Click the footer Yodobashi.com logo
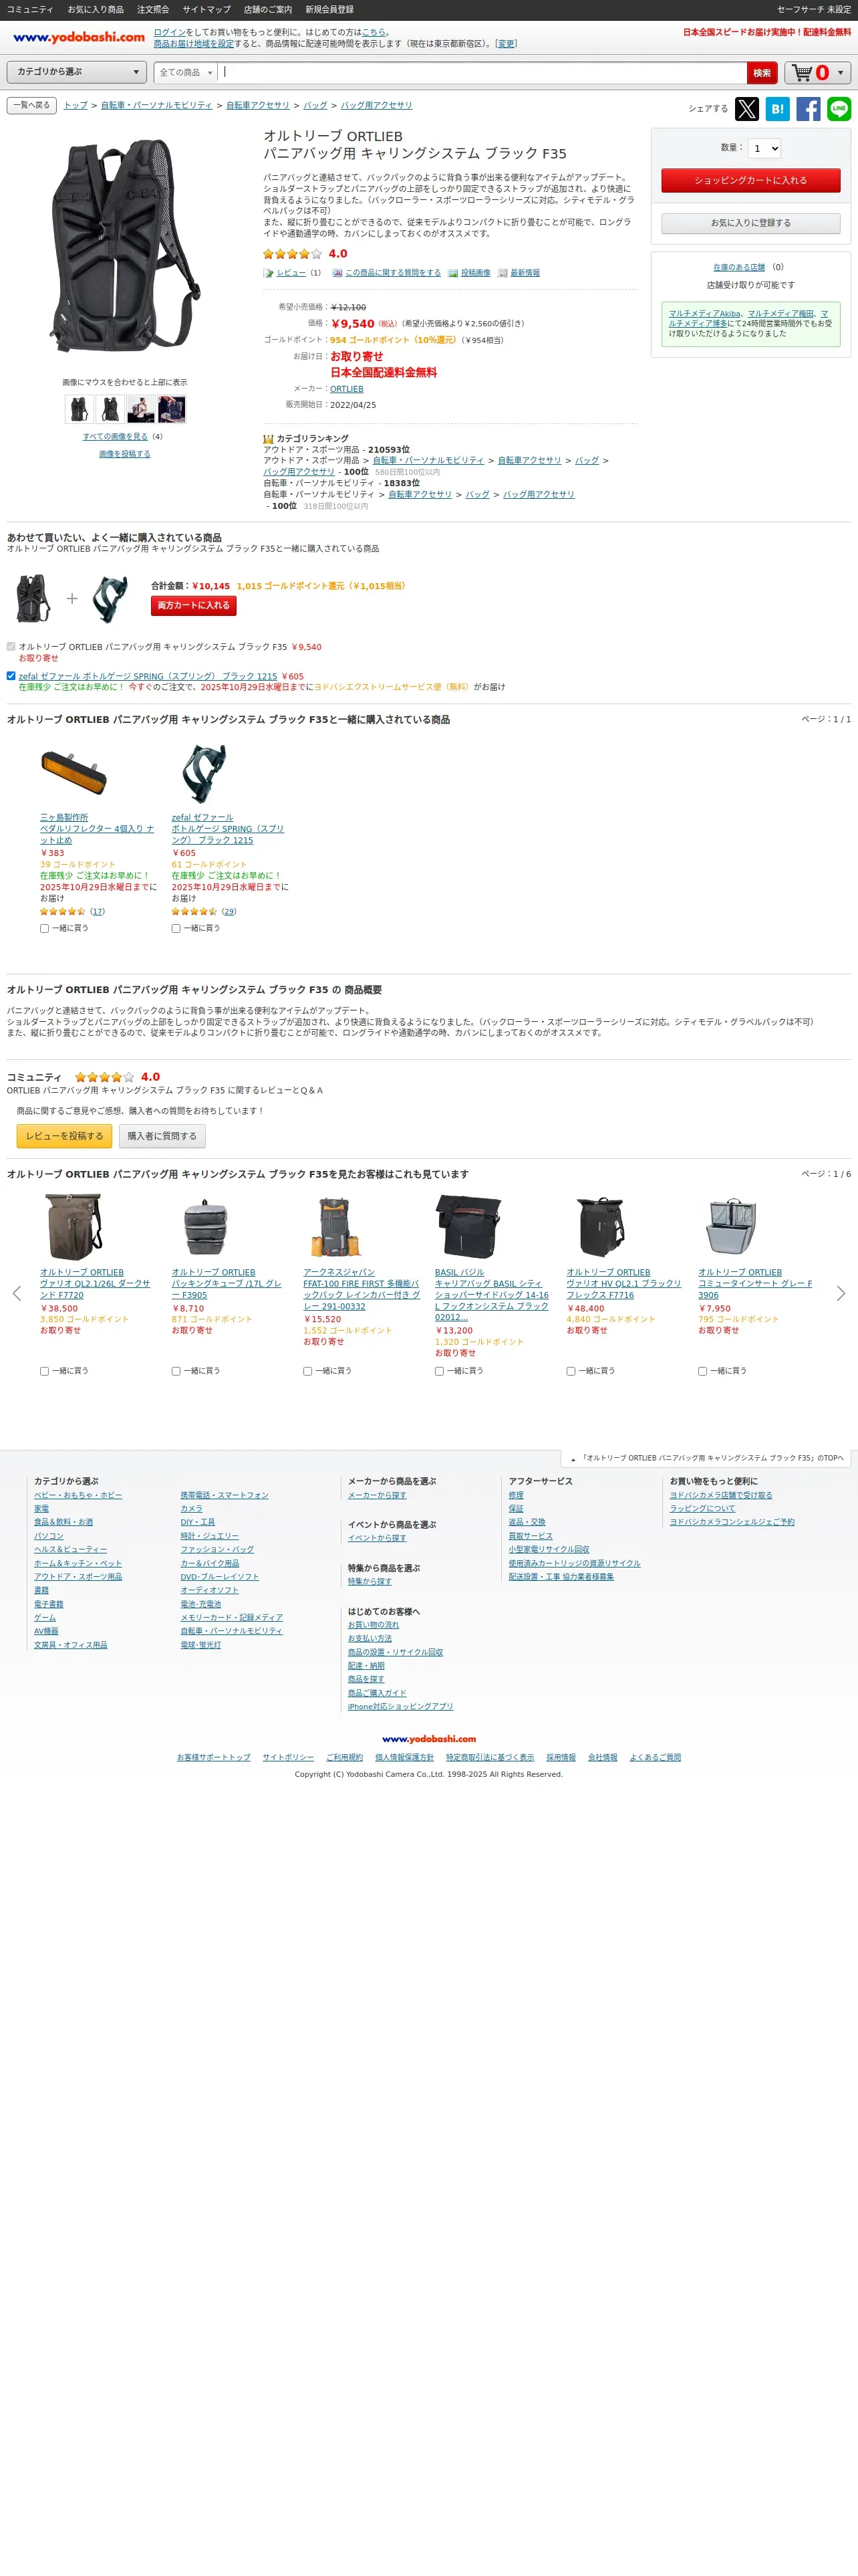This screenshot has width=858, height=2576. [x=428, y=1739]
